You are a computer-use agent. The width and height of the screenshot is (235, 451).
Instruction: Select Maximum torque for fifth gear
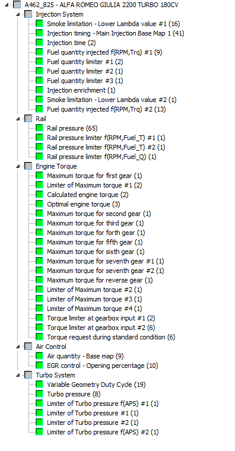(94, 242)
